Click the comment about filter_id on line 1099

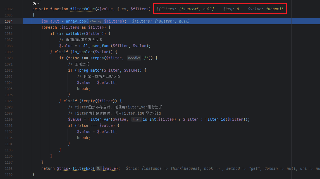coord(114,113)
